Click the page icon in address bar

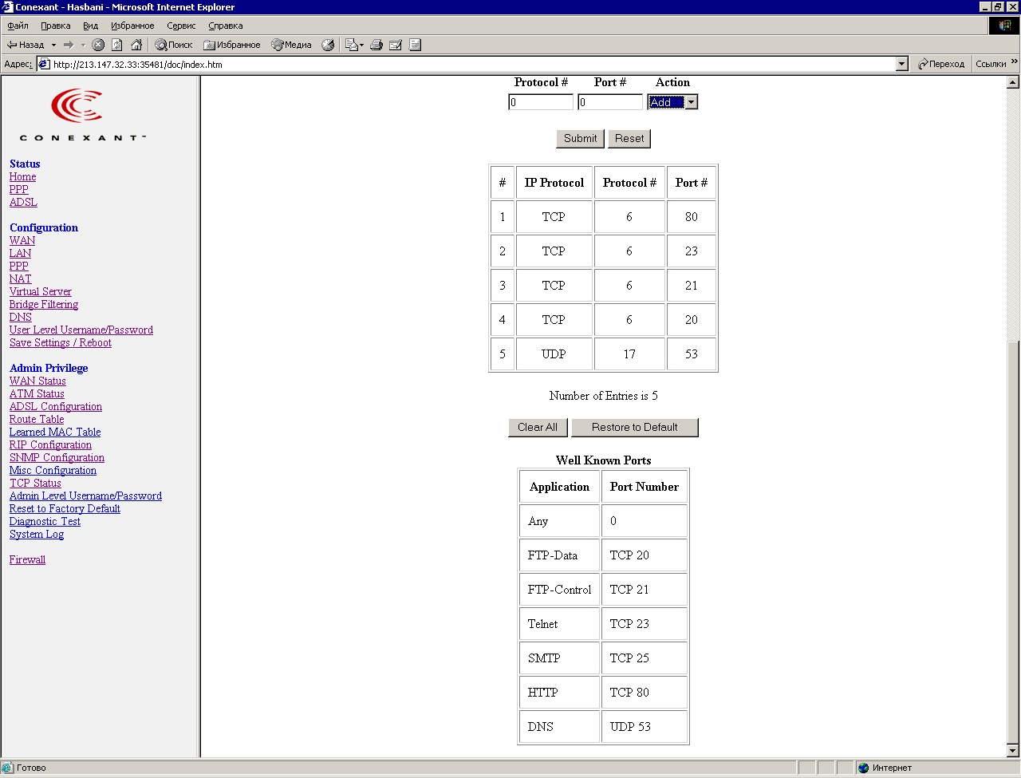(x=45, y=64)
